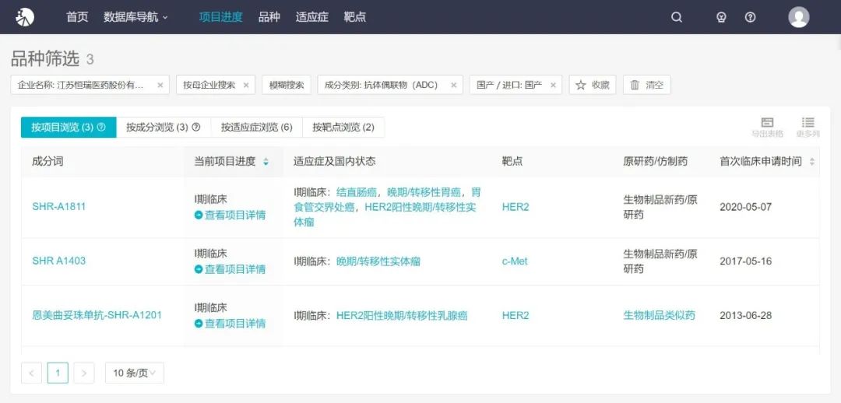This screenshot has height=403, width=841.
Task: Click 查看项目详情 for 恩美曲妥珠单抗-SHR-A1201
Action: (x=230, y=324)
